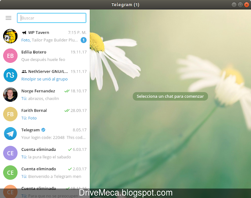The height and width of the screenshot is (198, 251).
Task: Click 'Tú: Foto' message preview
Action: point(29,118)
